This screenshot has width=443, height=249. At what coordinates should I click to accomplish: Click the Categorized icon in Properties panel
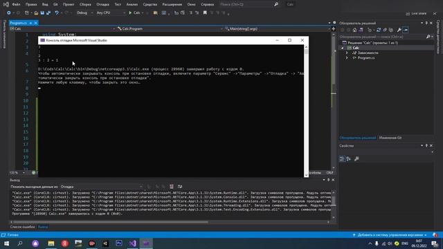click(x=342, y=159)
